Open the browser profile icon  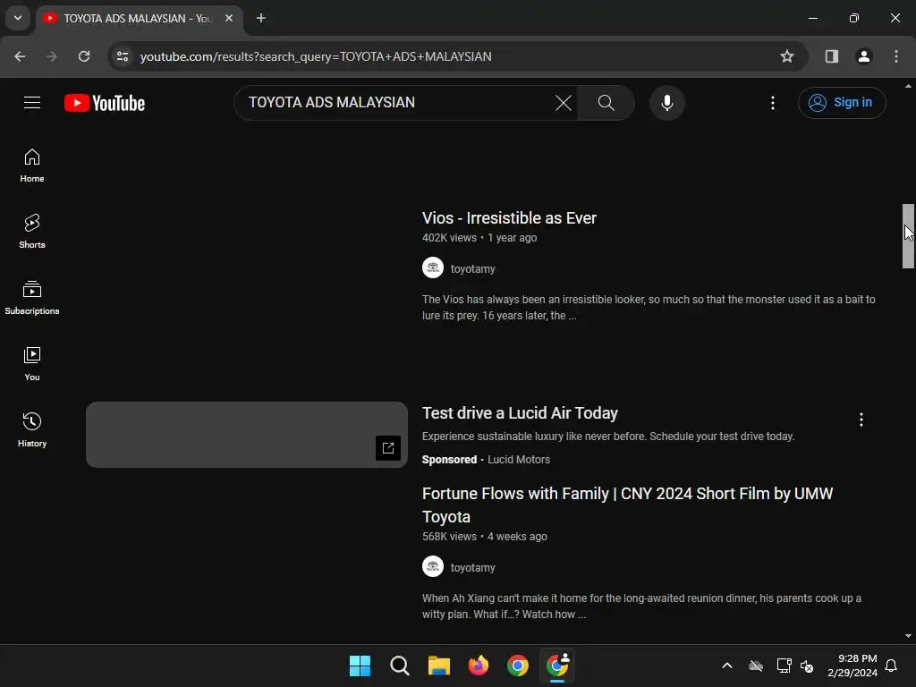tap(863, 56)
